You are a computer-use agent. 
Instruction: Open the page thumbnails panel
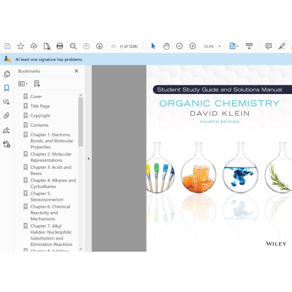(x=7, y=74)
